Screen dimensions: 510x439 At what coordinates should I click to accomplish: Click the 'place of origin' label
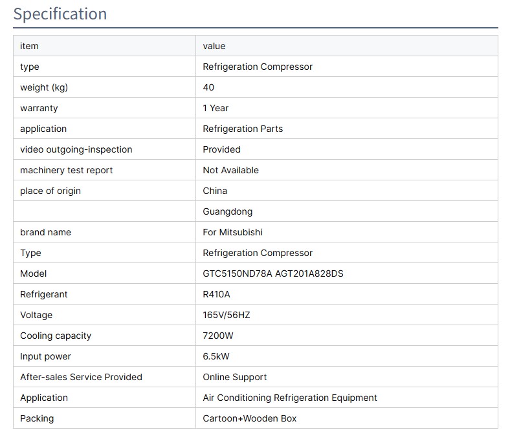50,191
